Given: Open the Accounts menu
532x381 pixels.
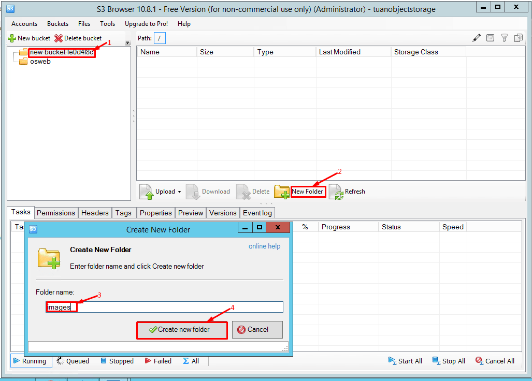Looking at the screenshot, I should click(x=24, y=24).
